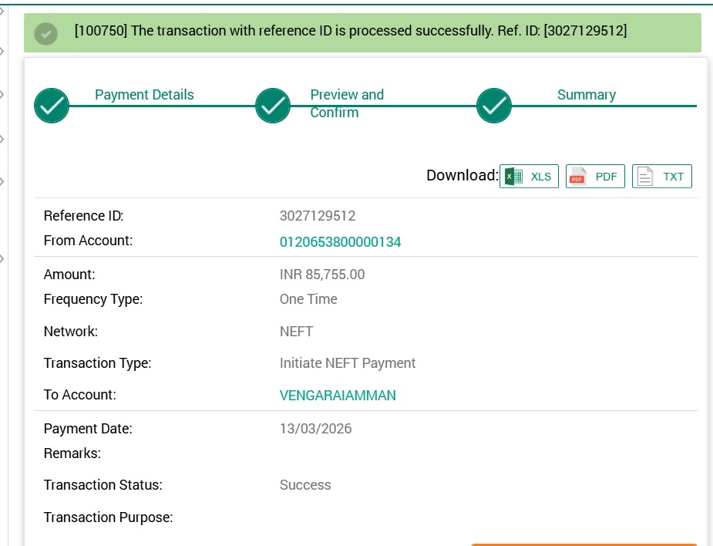Image resolution: width=713 pixels, height=546 pixels.
Task: Click the Reference ID value 3027129512
Action: click(x=318, y=216)
